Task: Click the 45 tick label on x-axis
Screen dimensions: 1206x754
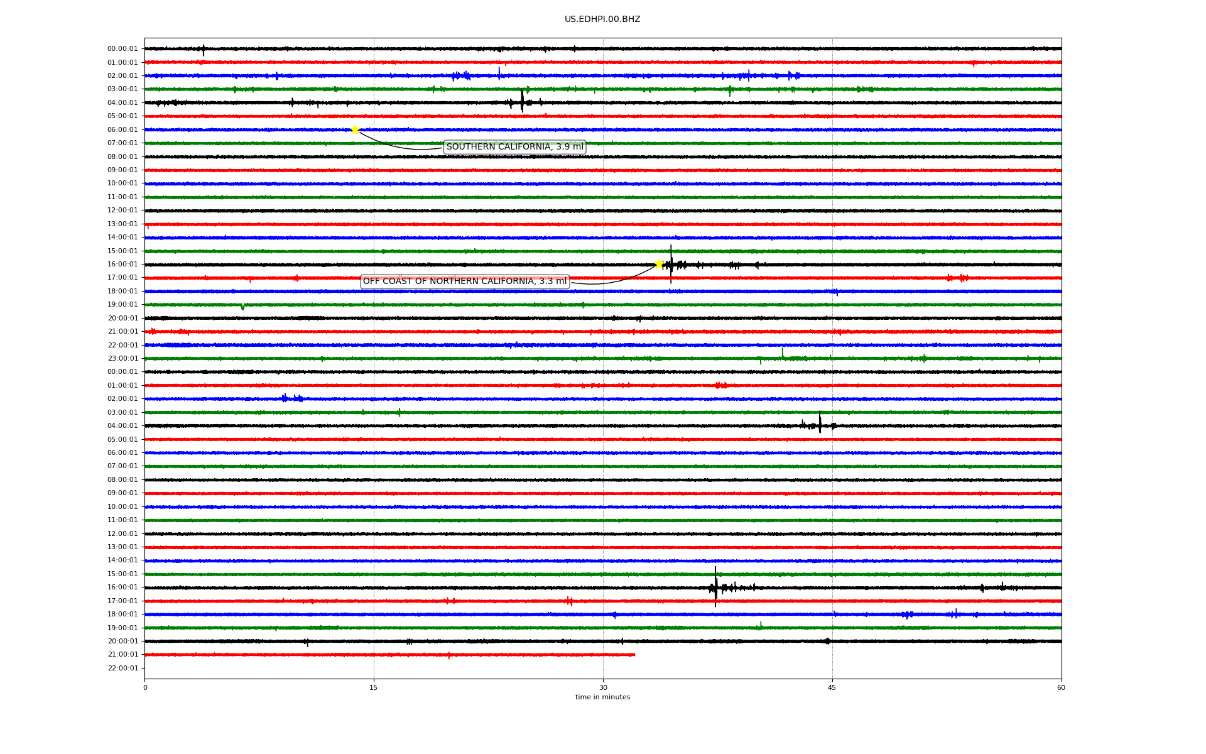Action: pos(832,688)
